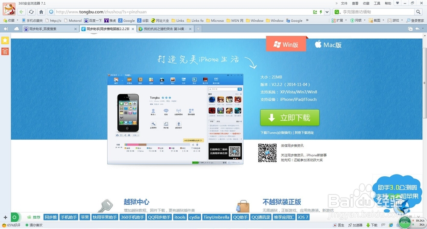Image resolution: width=427 pixels, height=229 pixels.
Task: Open a new tab with the plus button
Action: point(198,29)
